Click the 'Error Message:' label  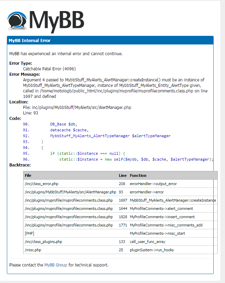tap(24, 74)
